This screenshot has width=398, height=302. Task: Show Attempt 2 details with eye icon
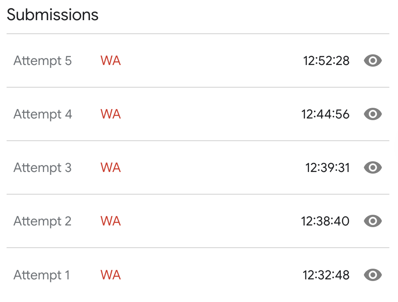point(372,221)
